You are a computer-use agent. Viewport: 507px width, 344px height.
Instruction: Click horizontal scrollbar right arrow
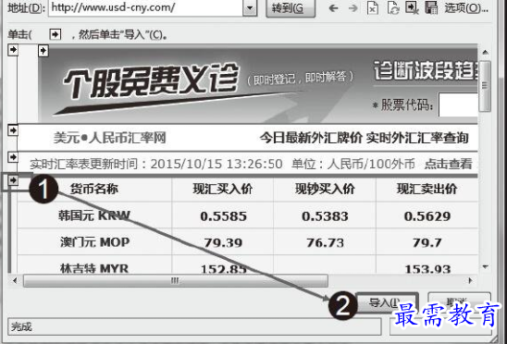coord(471,280)
